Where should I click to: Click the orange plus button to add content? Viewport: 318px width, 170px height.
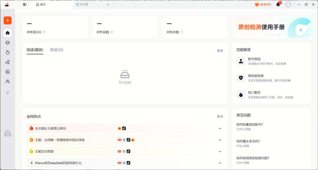(7, 20)
